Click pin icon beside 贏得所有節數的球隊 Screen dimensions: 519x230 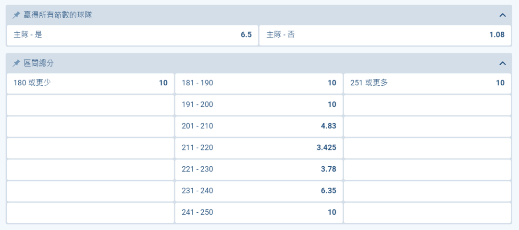tap(16, 15)
